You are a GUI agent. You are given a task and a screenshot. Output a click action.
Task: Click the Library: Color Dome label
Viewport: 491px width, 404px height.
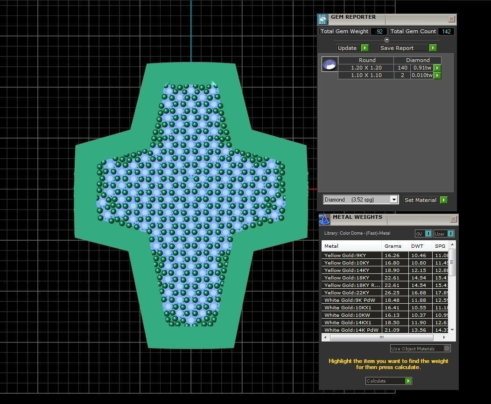click(358, 233)
